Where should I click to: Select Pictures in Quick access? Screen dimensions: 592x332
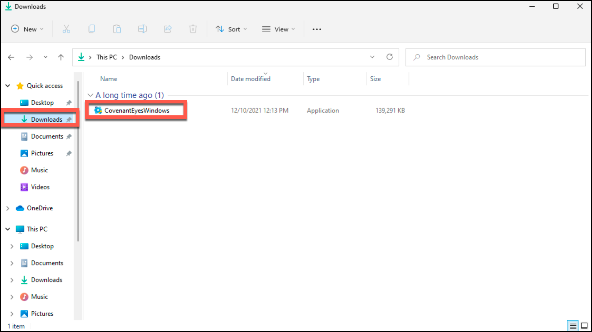coord(42,153)
